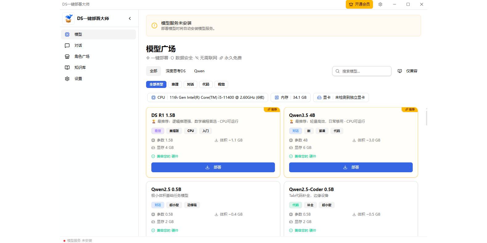Screen dimensions: 487x243
Task: Open the 模型 page in the sidebar
Action: 98,34
